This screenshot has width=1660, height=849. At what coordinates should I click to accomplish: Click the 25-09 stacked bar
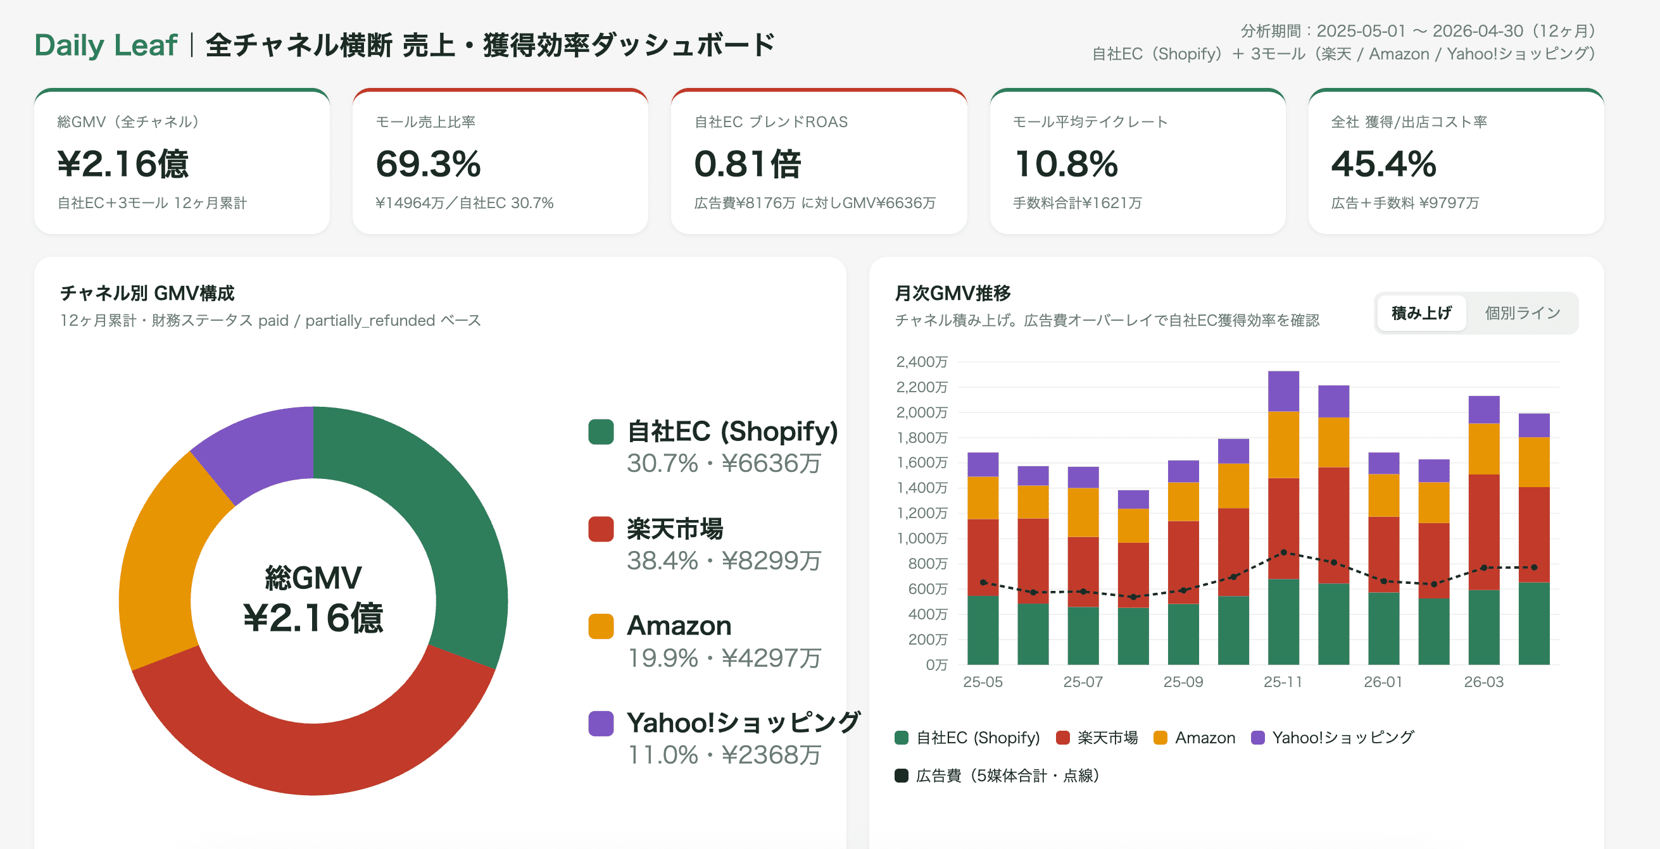[x=1183, y=562]
